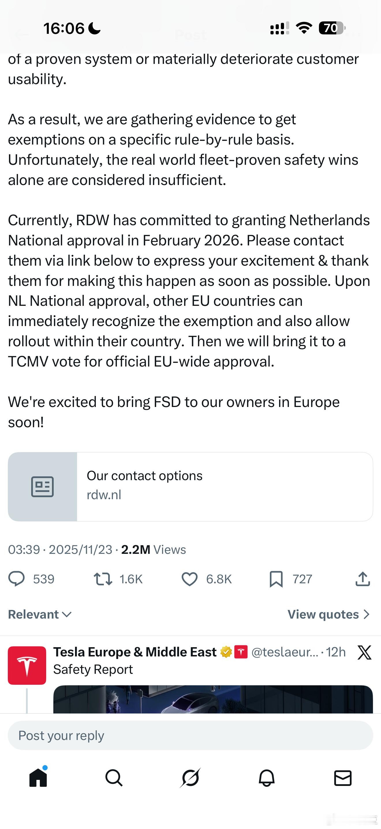Tap the Post your reply field
The image size is (381, 829).
pos(190,735)
